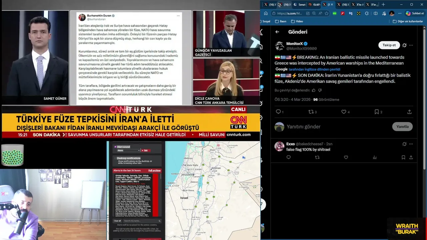
Task: Click the Sohbet et Copilot button
Action: click(x=415, y=13)
